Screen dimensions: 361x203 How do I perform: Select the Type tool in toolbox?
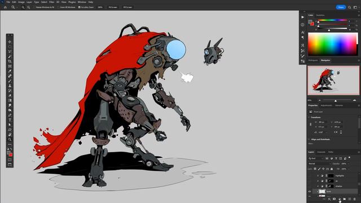10,120
